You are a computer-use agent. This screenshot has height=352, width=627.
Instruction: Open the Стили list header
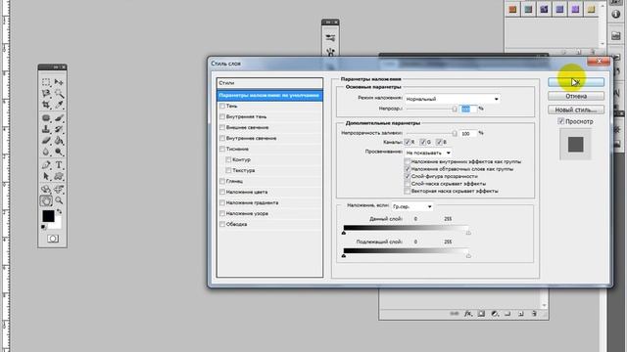coord(270,83)
